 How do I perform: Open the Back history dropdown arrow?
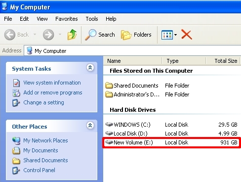coord(35,35)
